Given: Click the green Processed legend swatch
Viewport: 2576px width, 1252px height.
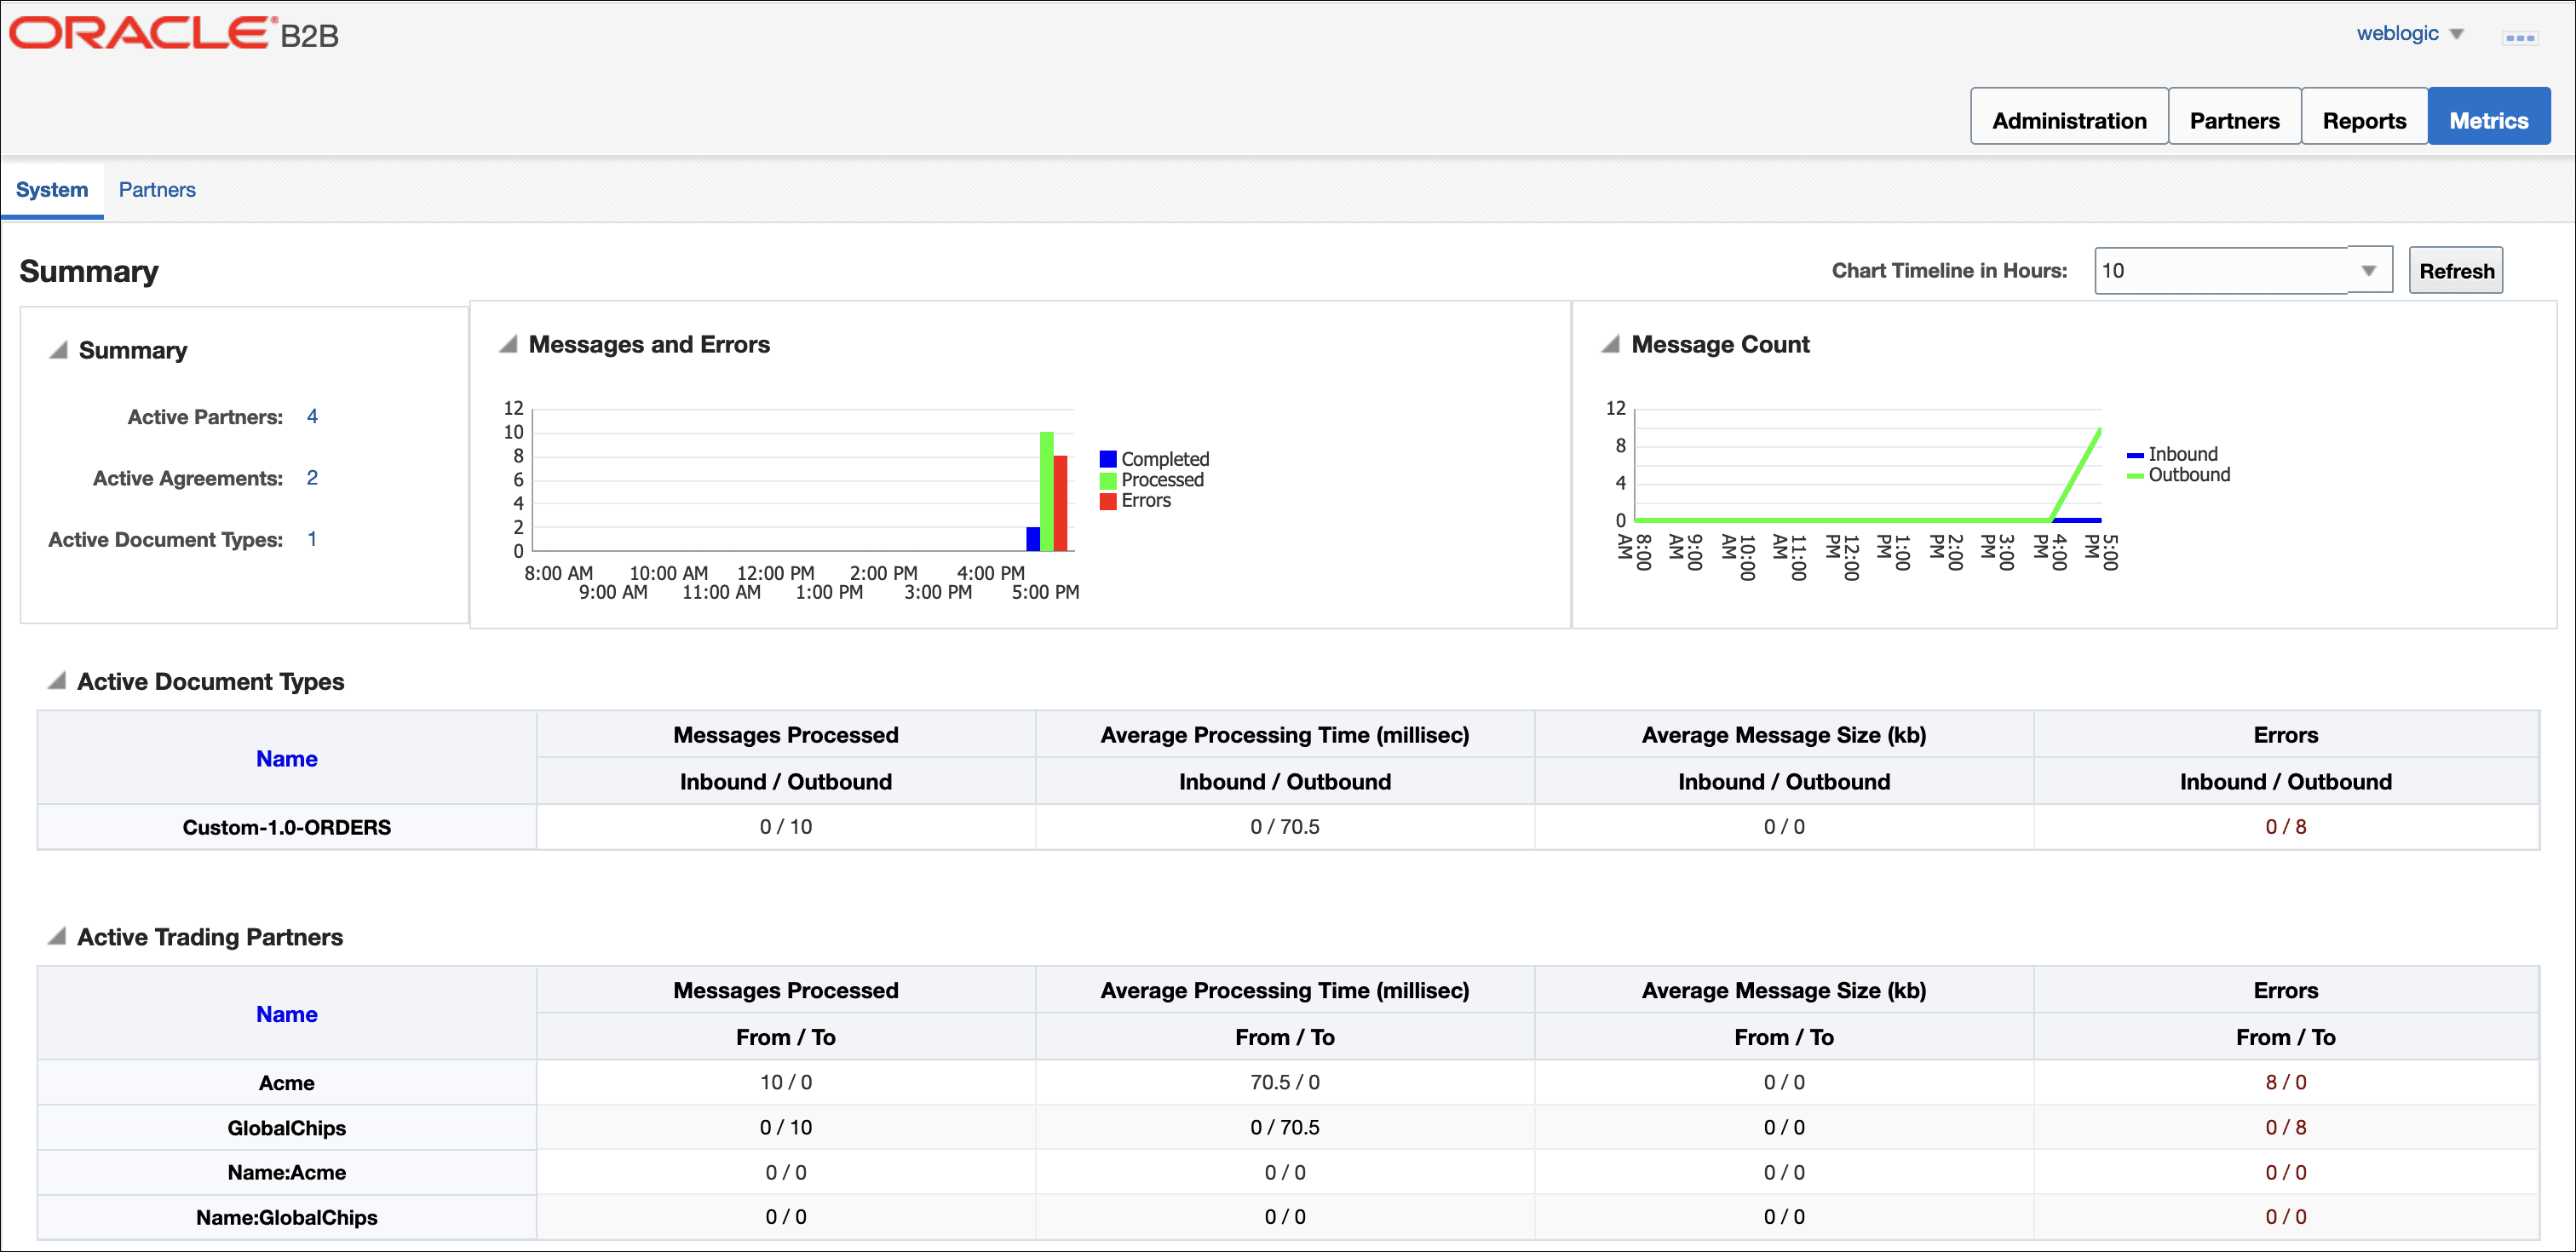Looking at the screenshot, I should [x=1107, y=480].
